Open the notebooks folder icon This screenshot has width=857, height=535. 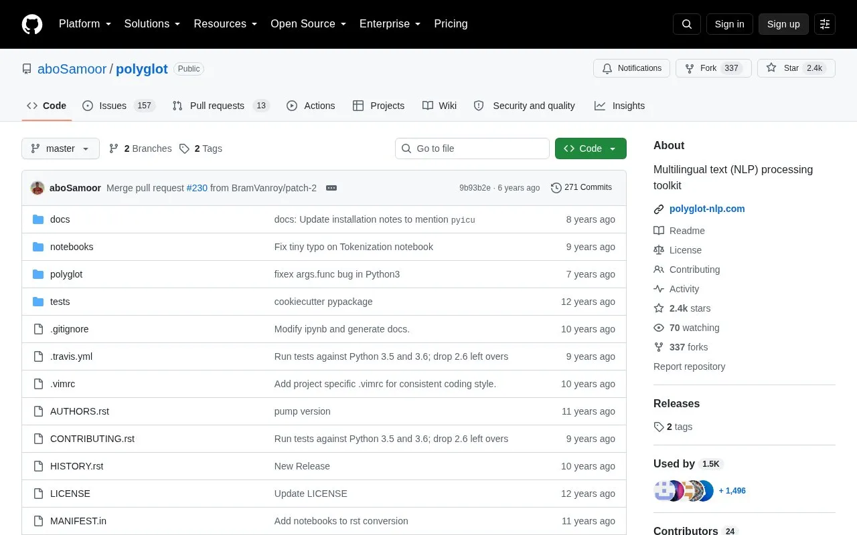(x=38, y=247)
